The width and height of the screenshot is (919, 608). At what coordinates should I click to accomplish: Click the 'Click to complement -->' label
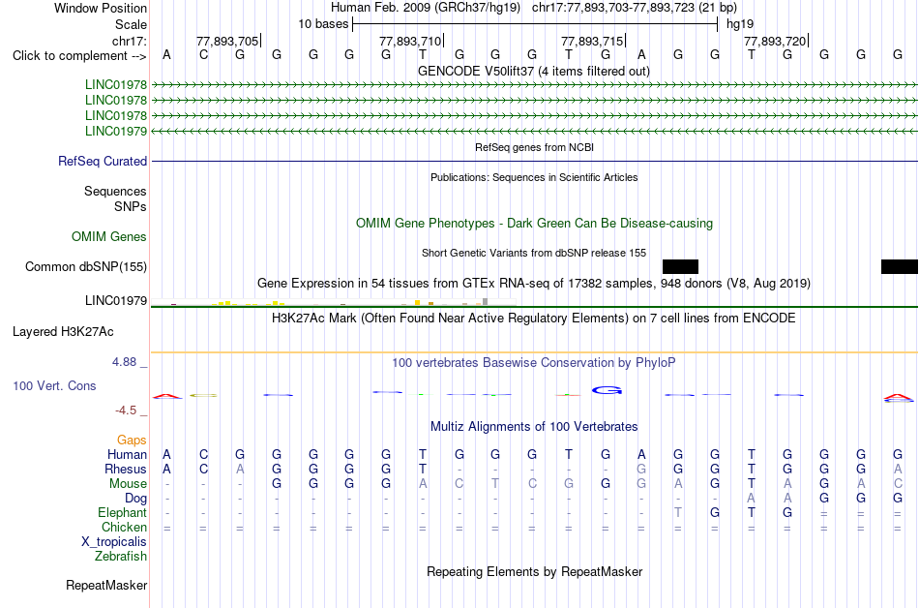click(79, 56)
